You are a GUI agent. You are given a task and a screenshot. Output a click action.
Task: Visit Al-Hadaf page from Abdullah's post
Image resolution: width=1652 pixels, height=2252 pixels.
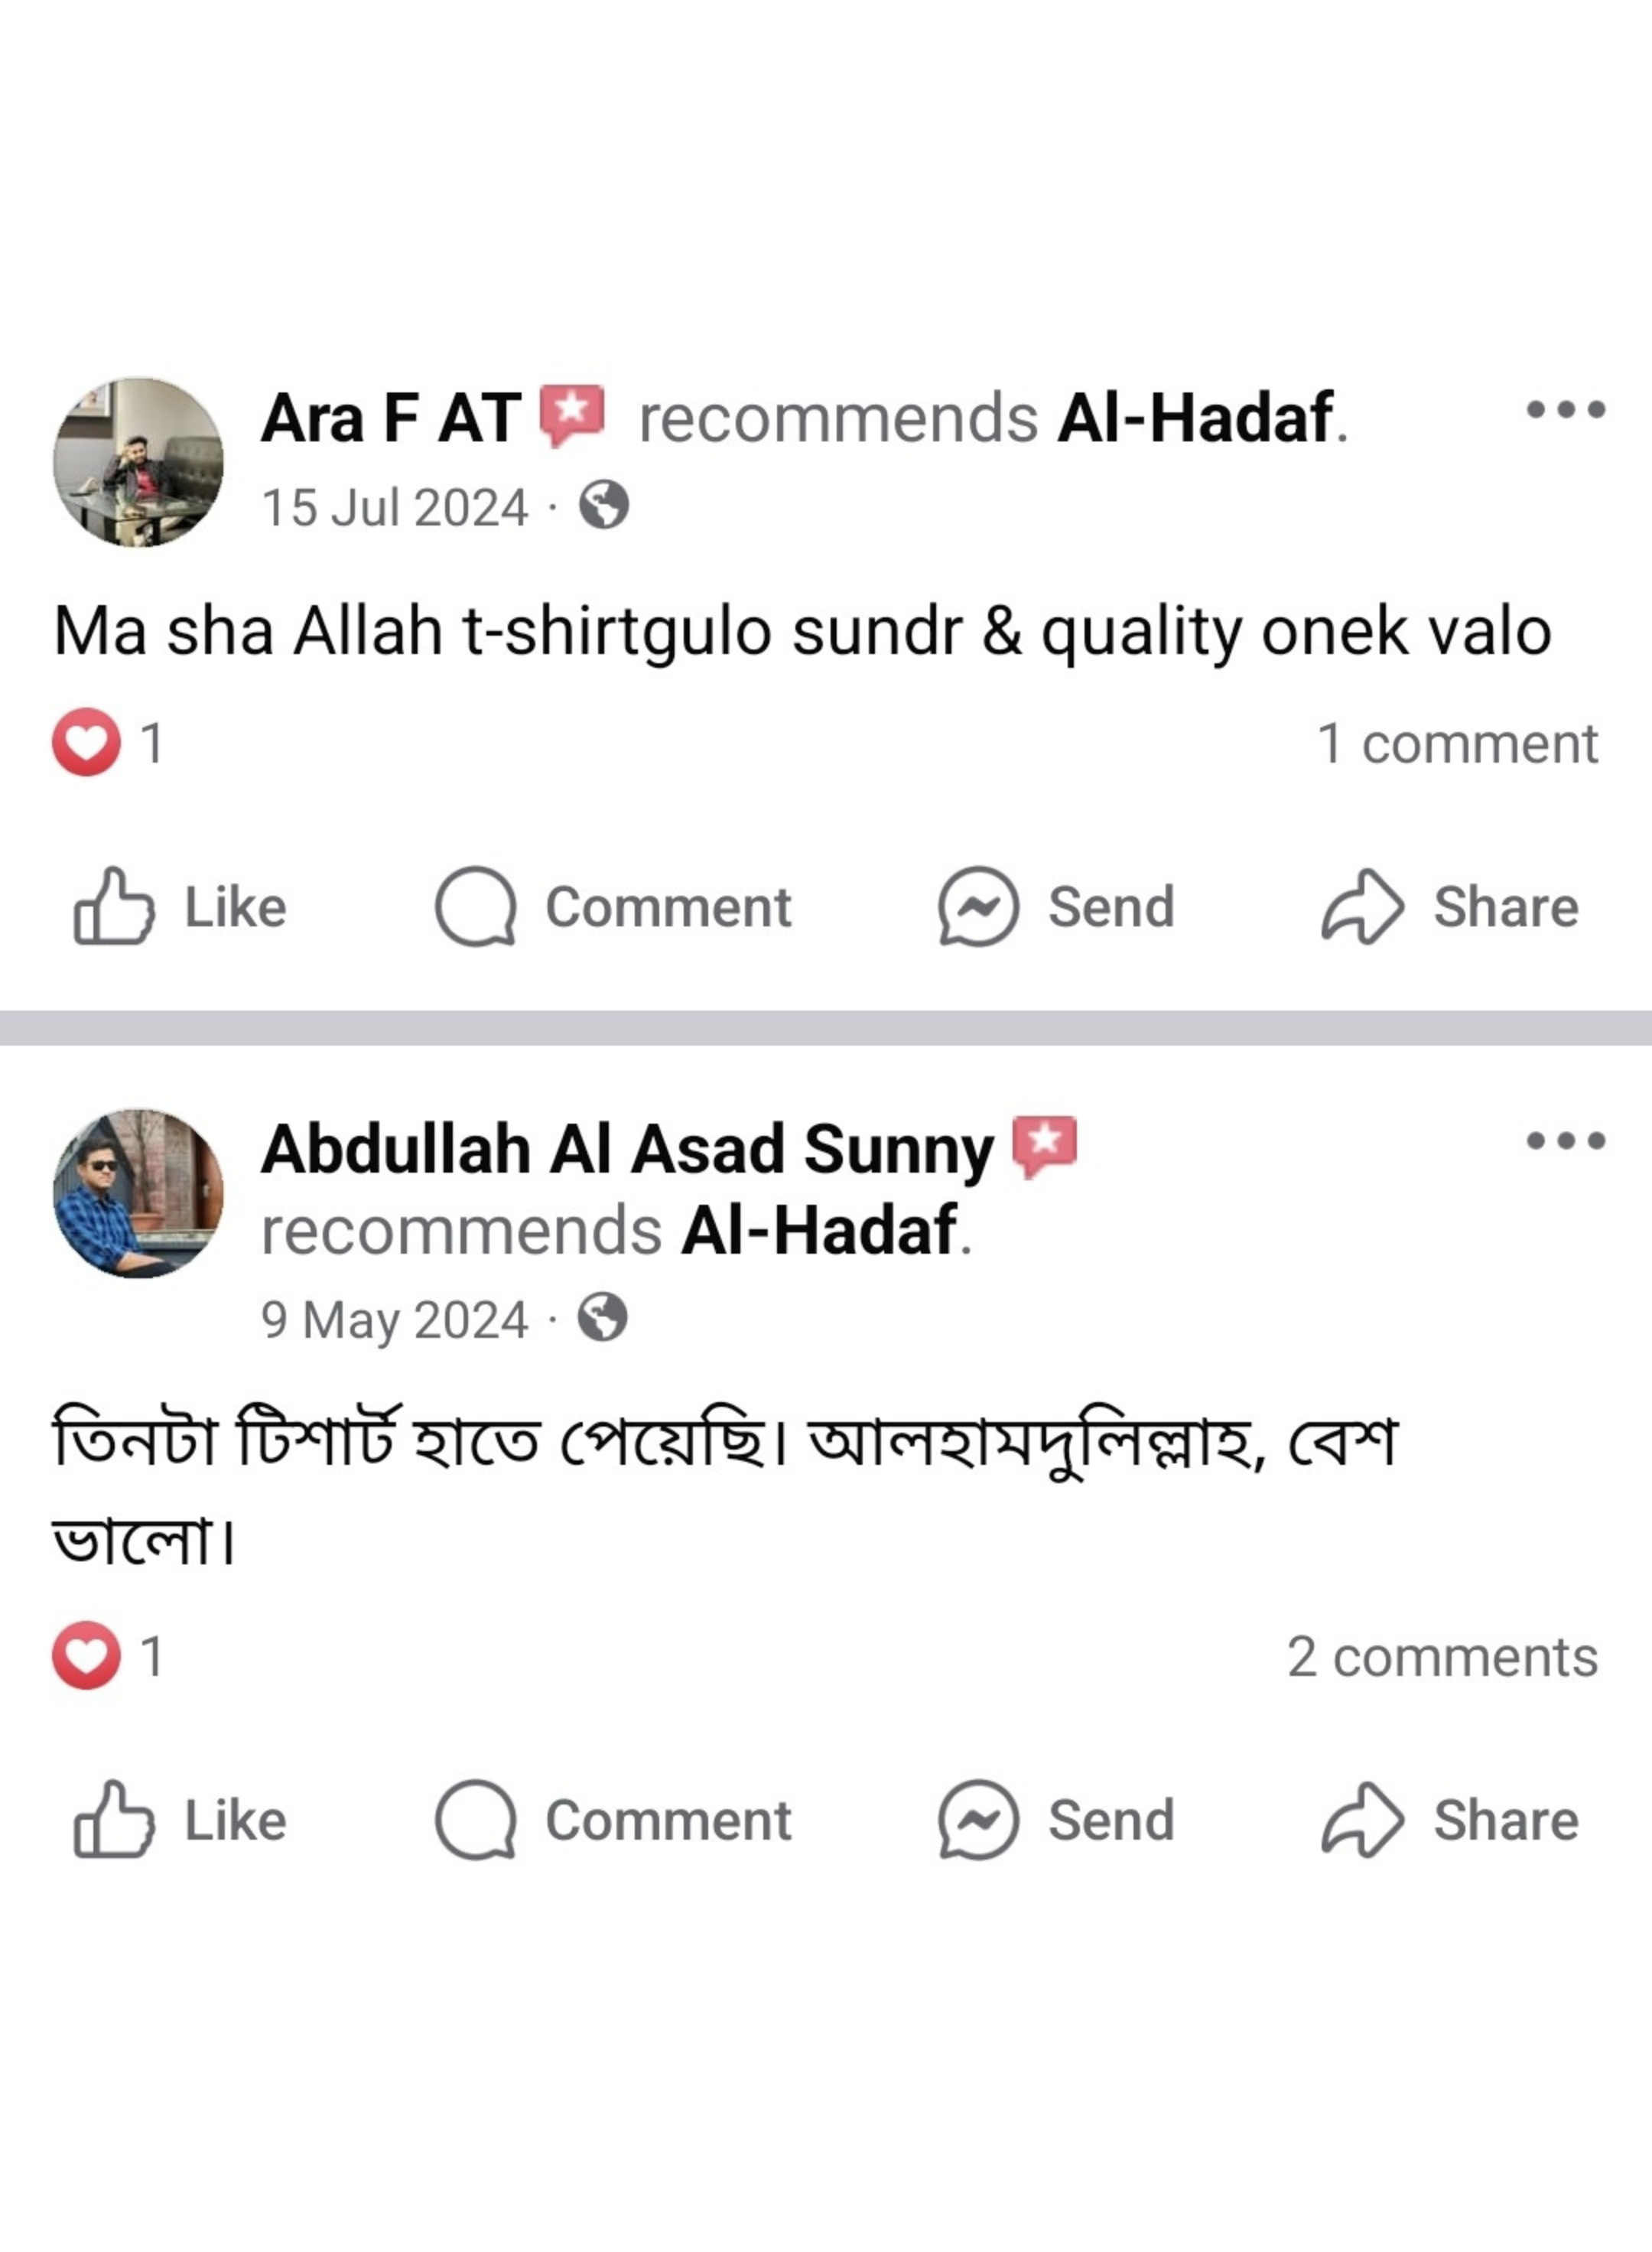point(818,1231)
